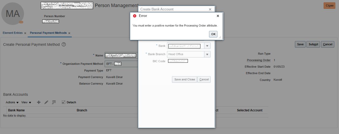Click the add bank account plus icon
Viewport: 339px width, 134px height.
pos(39,102)
